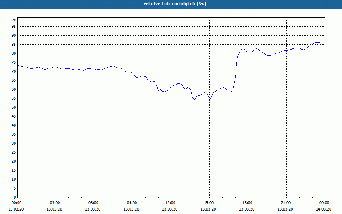Image resolution: width=342 pixels, height=214 pixels.
Task: Click the y-axis label '10'
Action: coord(14,179)
